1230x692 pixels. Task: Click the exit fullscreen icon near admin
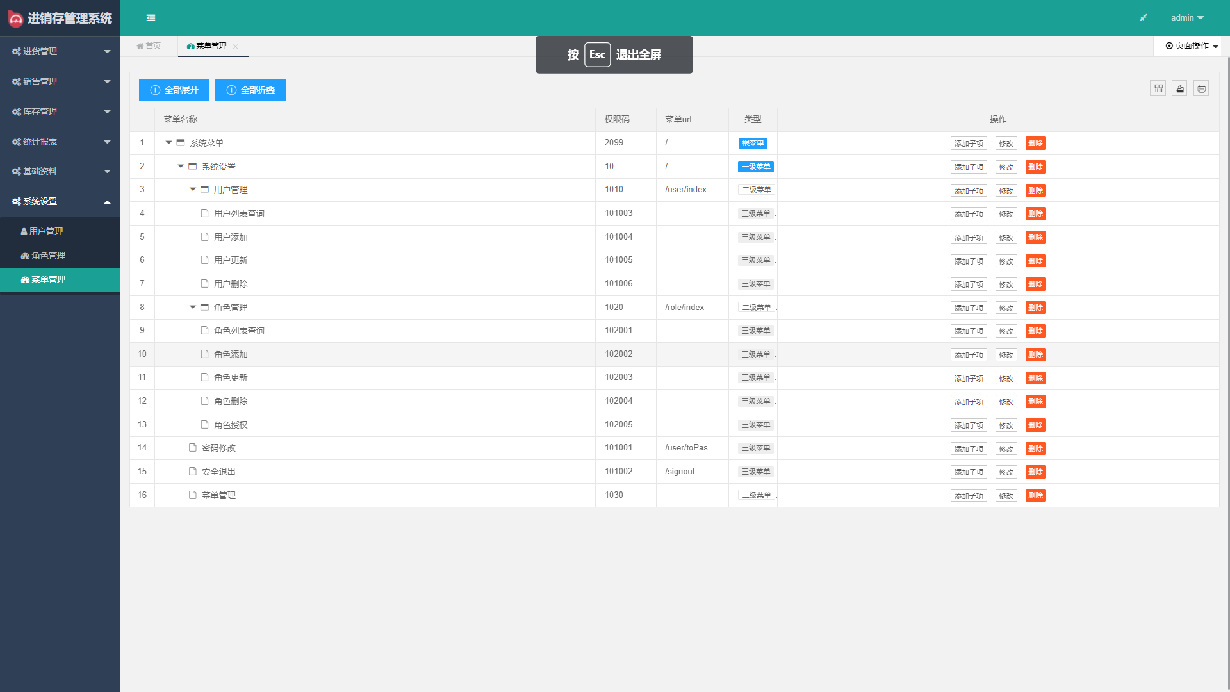pyautogui.click(x=1144, y=18)
